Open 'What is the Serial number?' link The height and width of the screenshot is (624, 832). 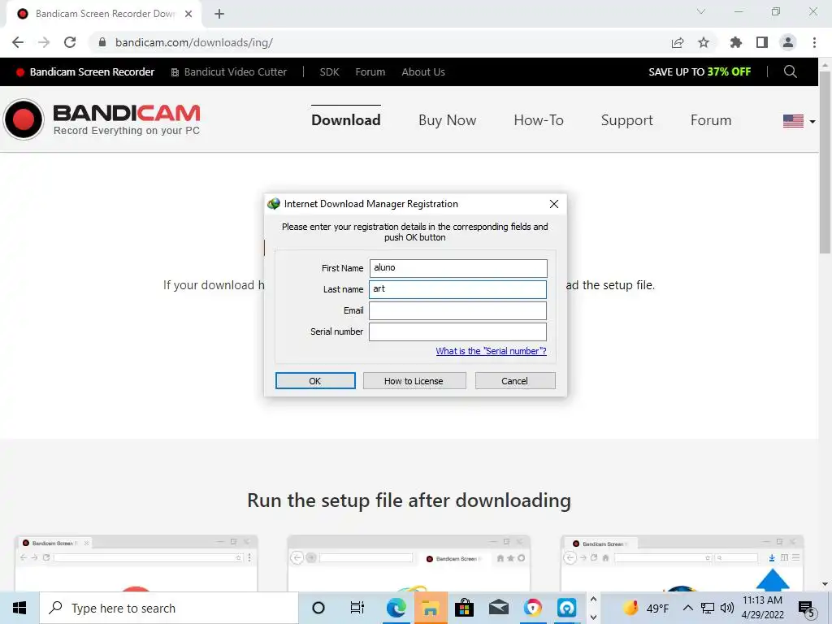pos(491,351)
